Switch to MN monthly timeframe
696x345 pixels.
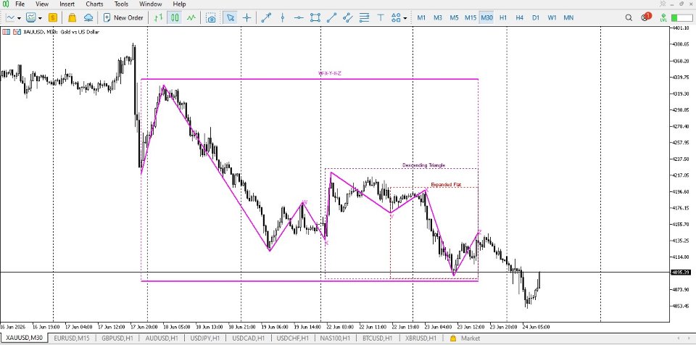[568, 18]
